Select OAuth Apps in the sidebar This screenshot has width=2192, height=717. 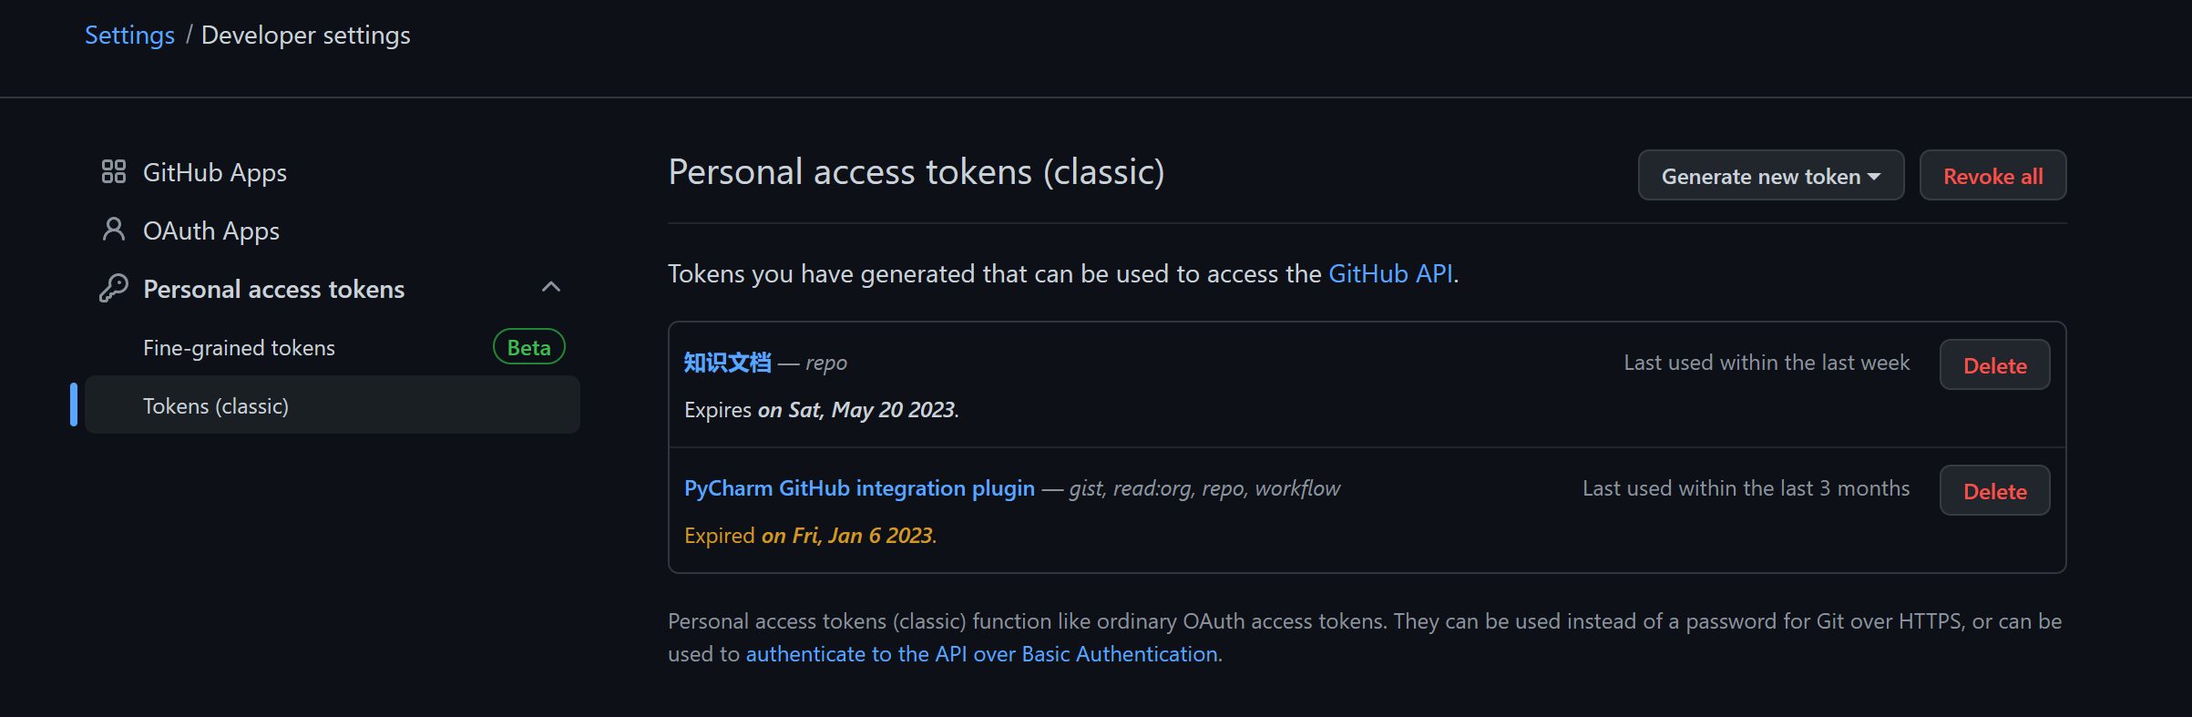coord(210,230)
